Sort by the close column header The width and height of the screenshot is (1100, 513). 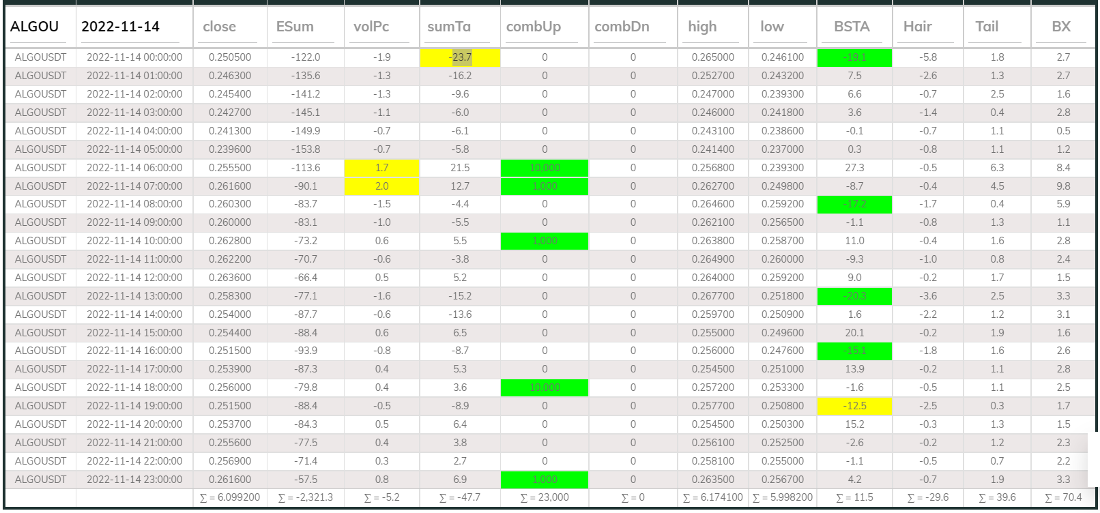coord(219,27)
